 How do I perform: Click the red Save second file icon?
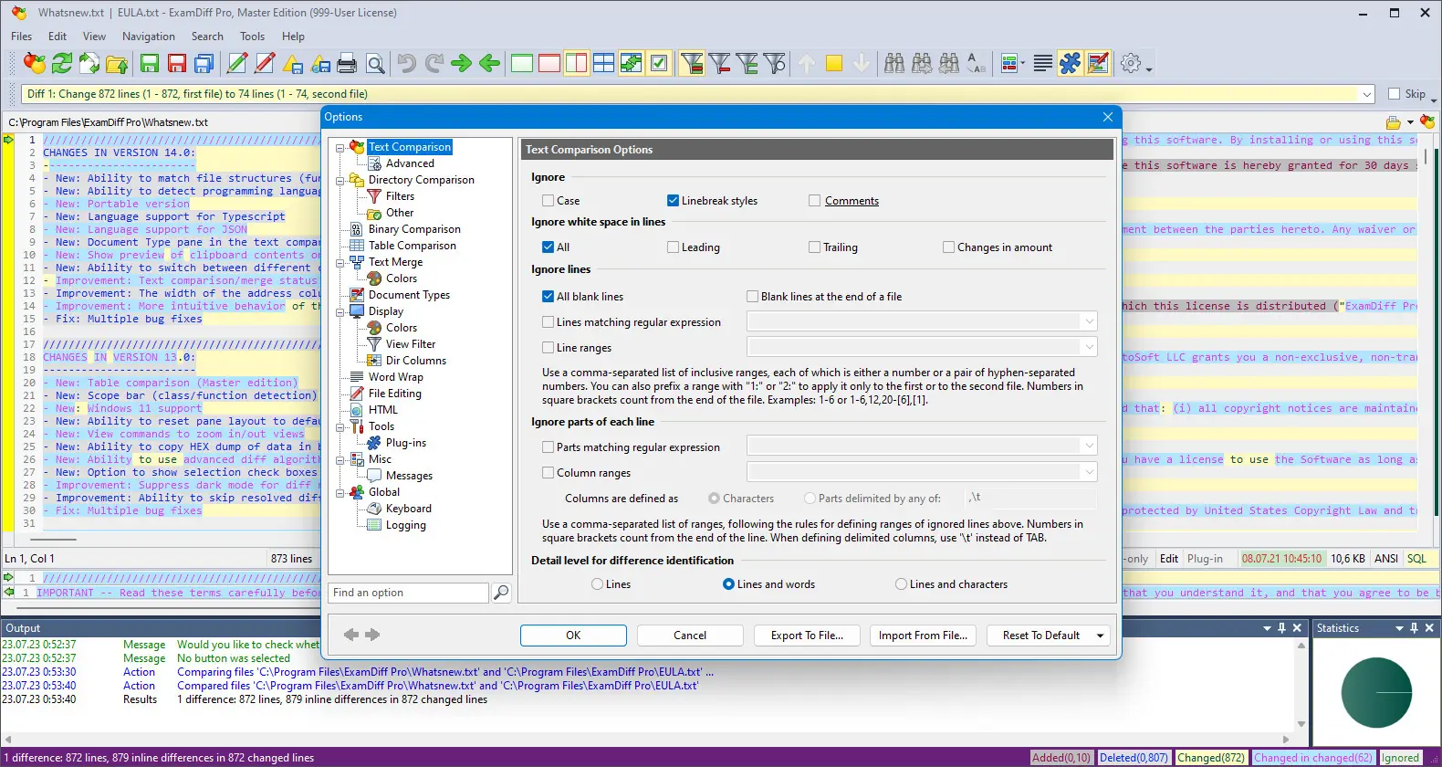177,63
